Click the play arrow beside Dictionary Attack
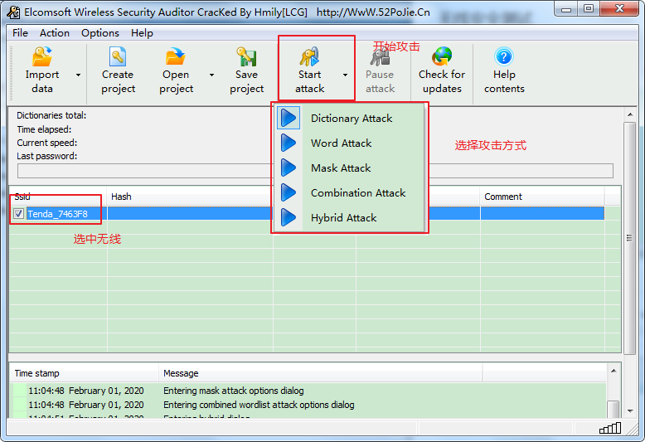The width and height of the screenshot is (645, 442). click(289, 118)
